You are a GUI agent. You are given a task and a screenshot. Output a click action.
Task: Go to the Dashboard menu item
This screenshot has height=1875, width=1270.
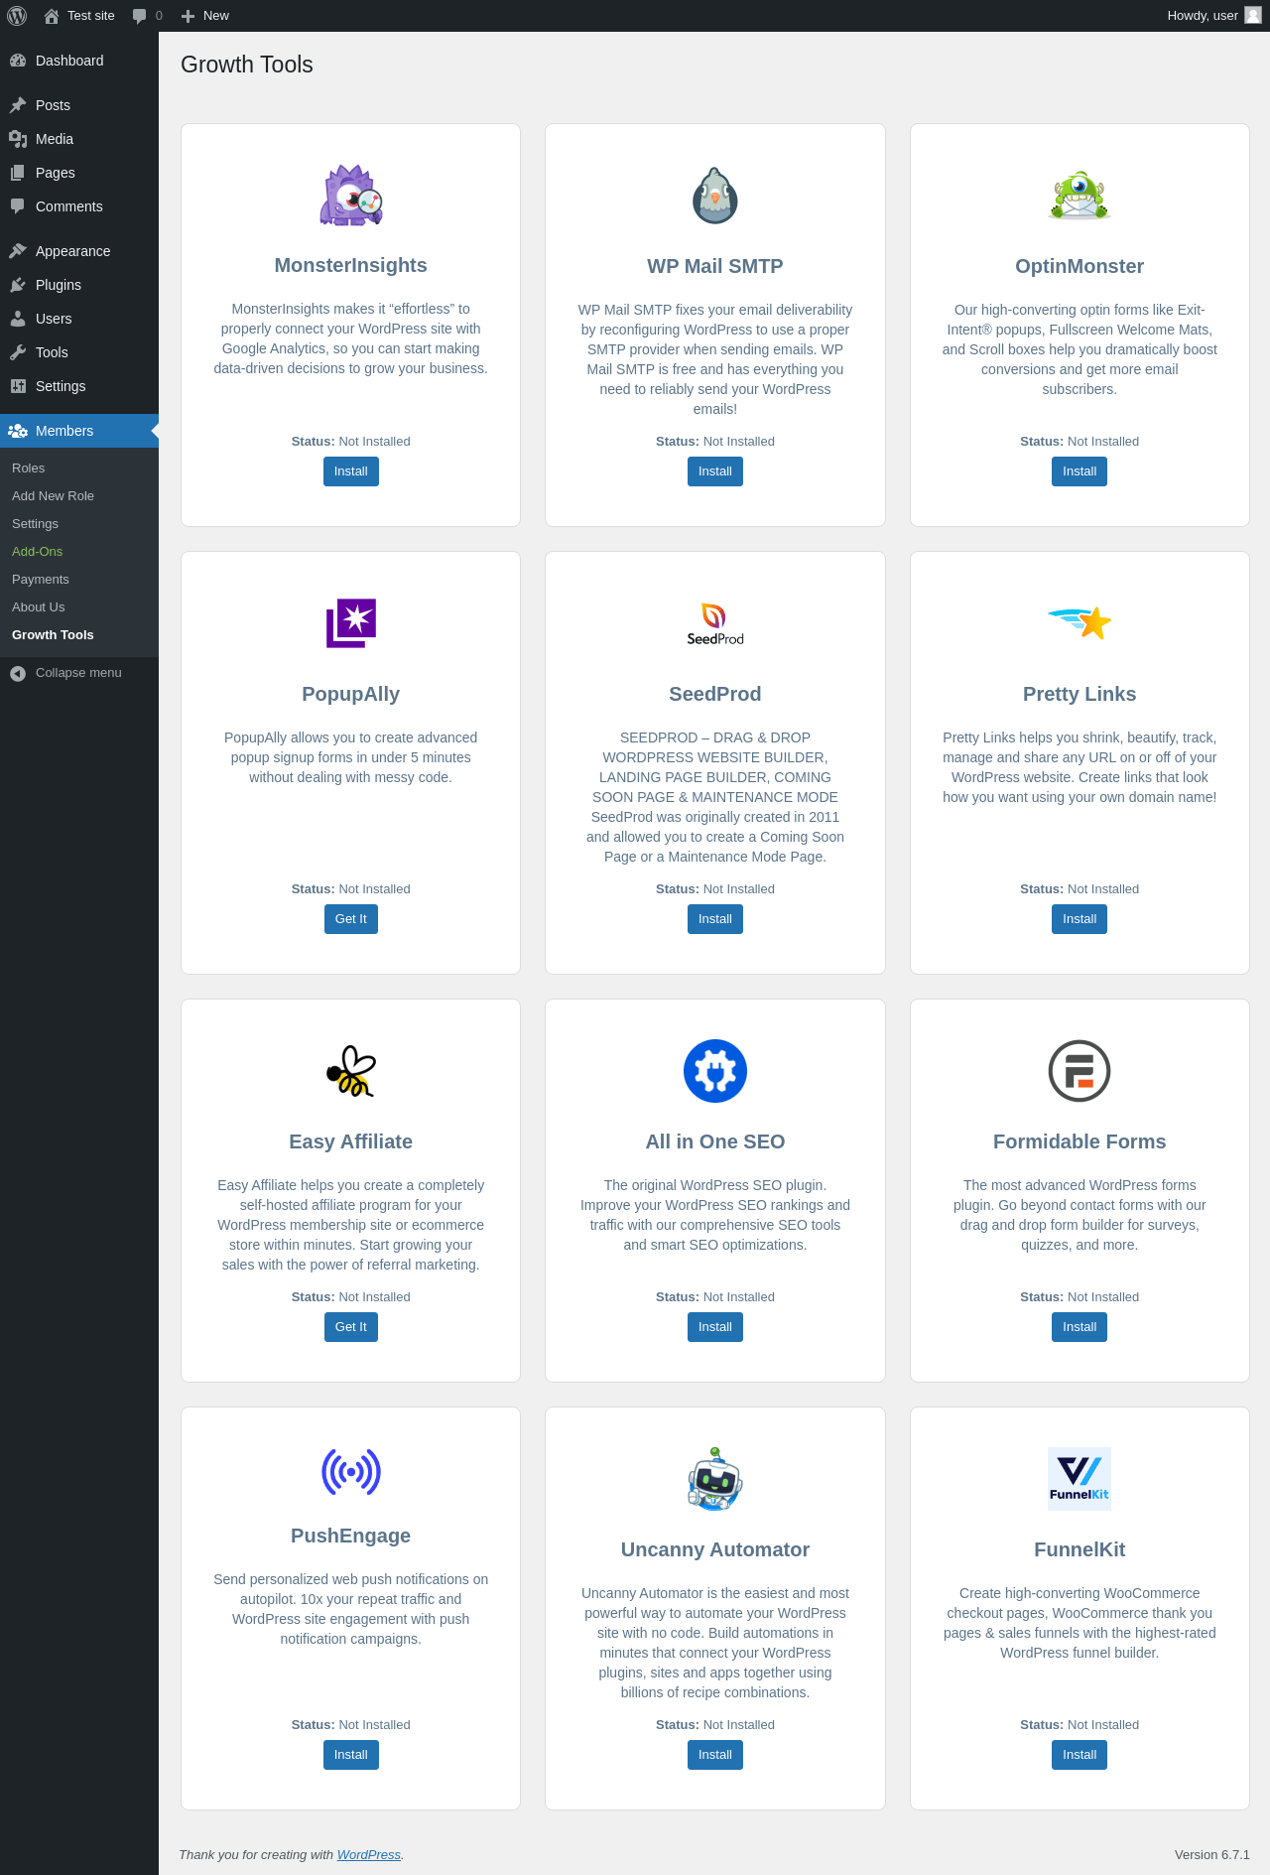pos(79,61)
